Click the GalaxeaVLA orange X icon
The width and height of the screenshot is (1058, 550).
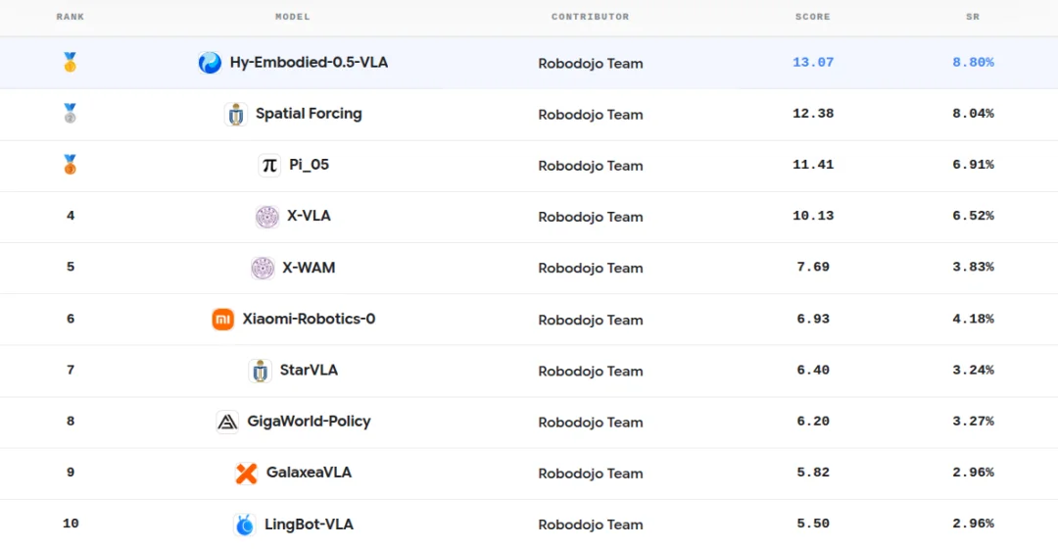(x=246, y=473)
